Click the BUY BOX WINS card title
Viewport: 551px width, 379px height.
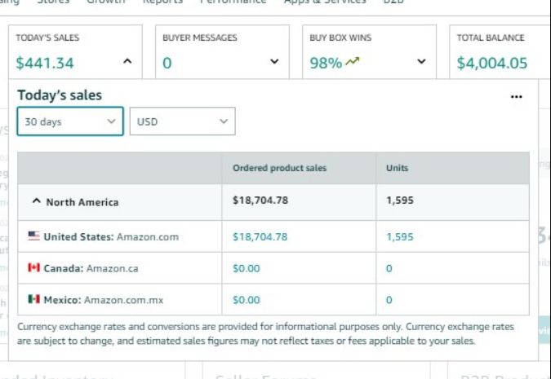(x=340, y=37)
